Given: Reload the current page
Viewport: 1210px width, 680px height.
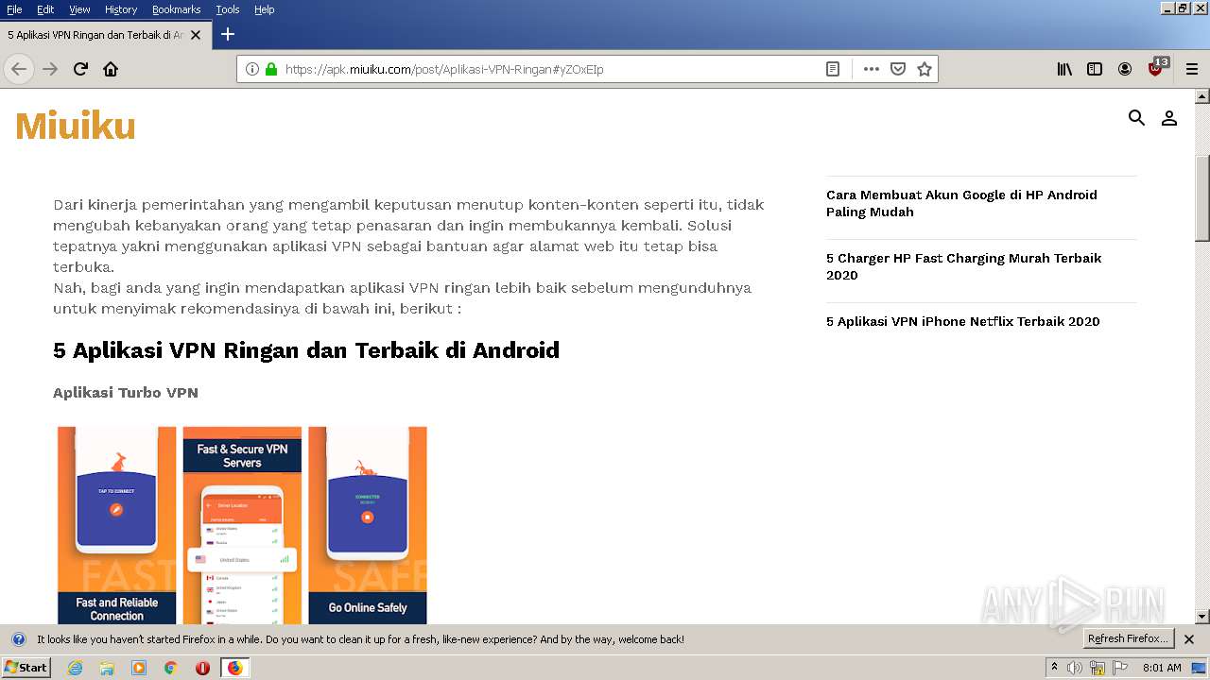Looking at the screenshot, I should coord(80,69).
